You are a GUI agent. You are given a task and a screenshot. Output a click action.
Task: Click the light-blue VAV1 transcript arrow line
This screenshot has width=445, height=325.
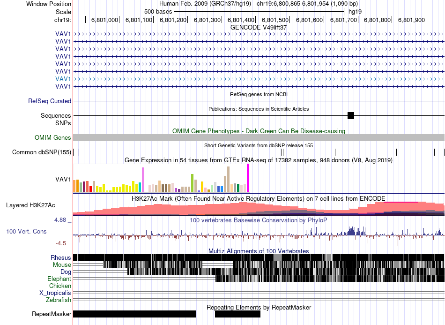tap(259, 79)
